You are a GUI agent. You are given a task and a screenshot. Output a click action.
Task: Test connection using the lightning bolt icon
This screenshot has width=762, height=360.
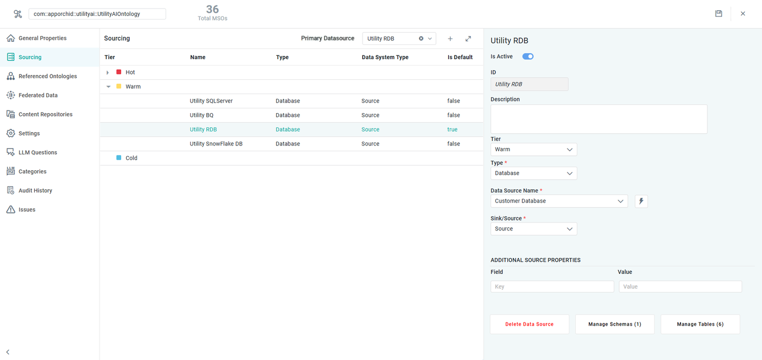click(641, 201)
